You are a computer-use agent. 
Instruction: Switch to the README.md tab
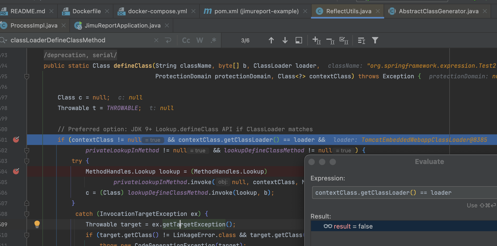click(28, 11)
